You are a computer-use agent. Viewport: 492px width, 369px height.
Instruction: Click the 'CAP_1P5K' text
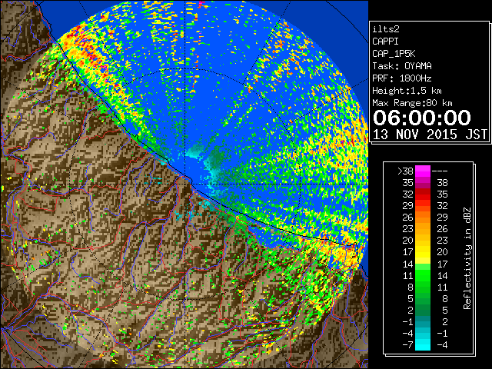pyautogui.click(x=394, y=54)
